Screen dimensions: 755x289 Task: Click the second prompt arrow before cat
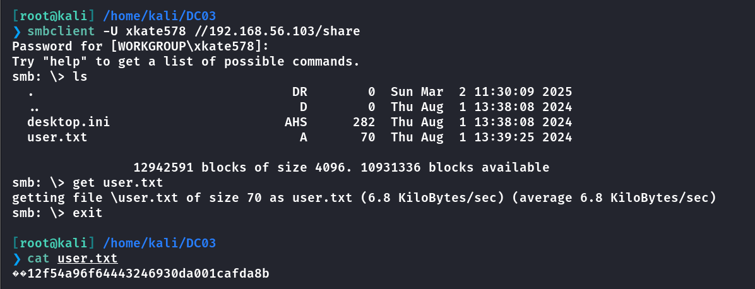[17, 259]
